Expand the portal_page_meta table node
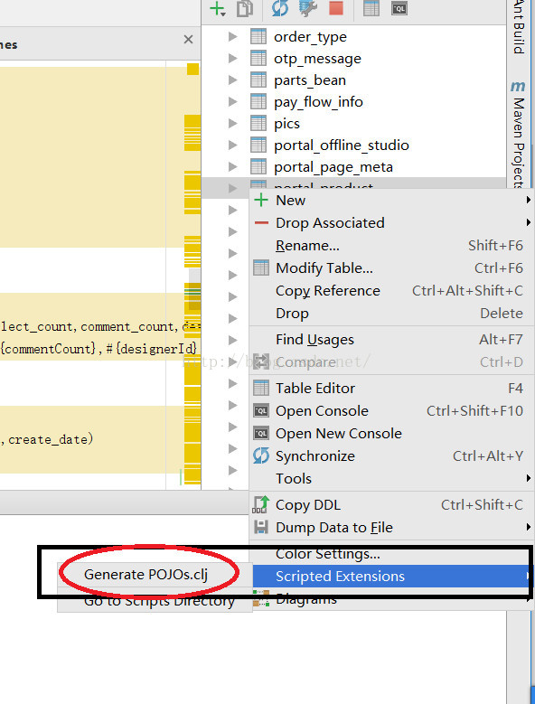 [x=232, y=167]
